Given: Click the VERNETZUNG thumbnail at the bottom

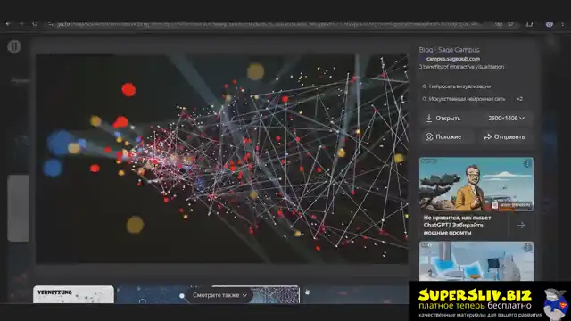Looking at the screenshot, I should point(73,294).
